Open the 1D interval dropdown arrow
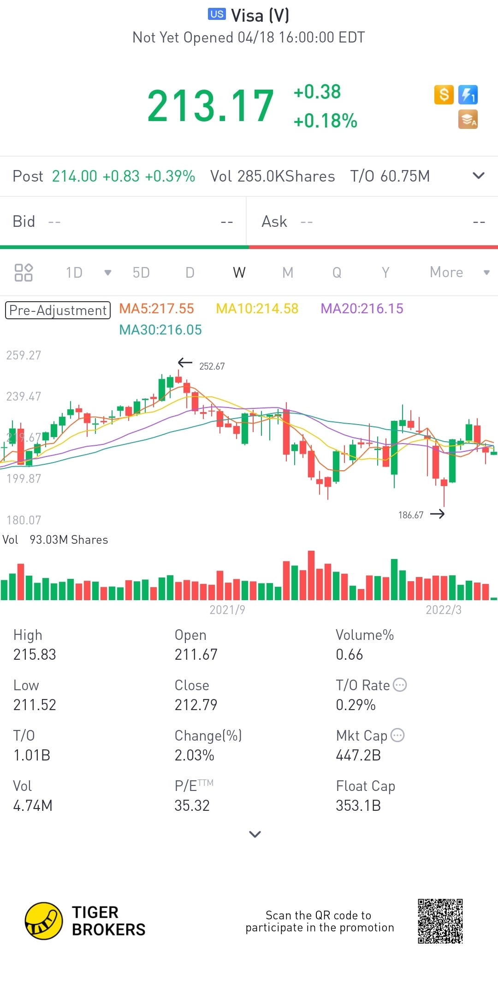This screenshot has width=498, height=991. (108, 273)
